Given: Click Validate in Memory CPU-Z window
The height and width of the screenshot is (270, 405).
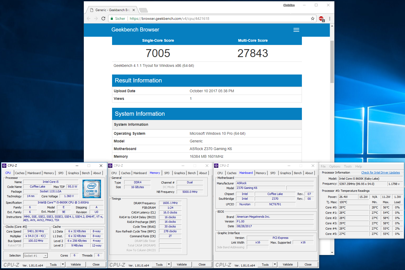Looking at the screenshot, I should click(x=182, y=264).
